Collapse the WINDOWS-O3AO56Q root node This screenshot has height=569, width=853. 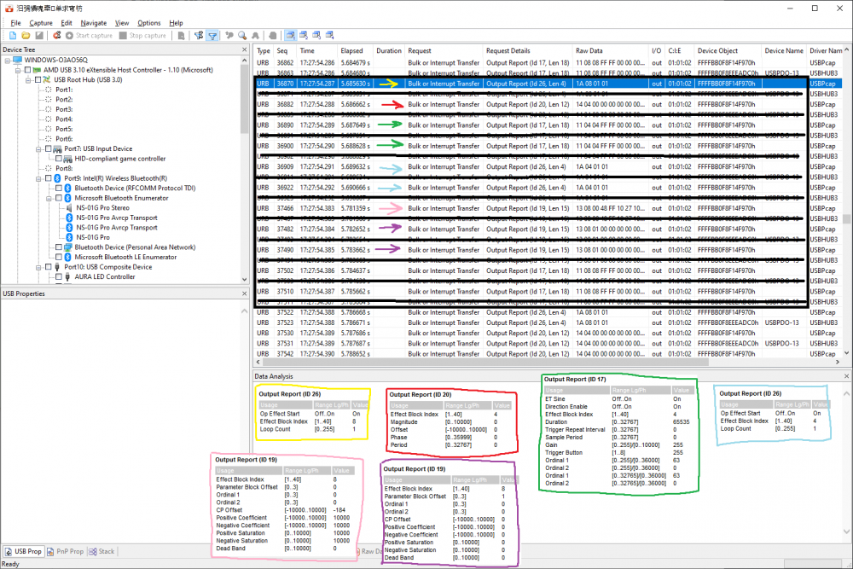point(6,60)
